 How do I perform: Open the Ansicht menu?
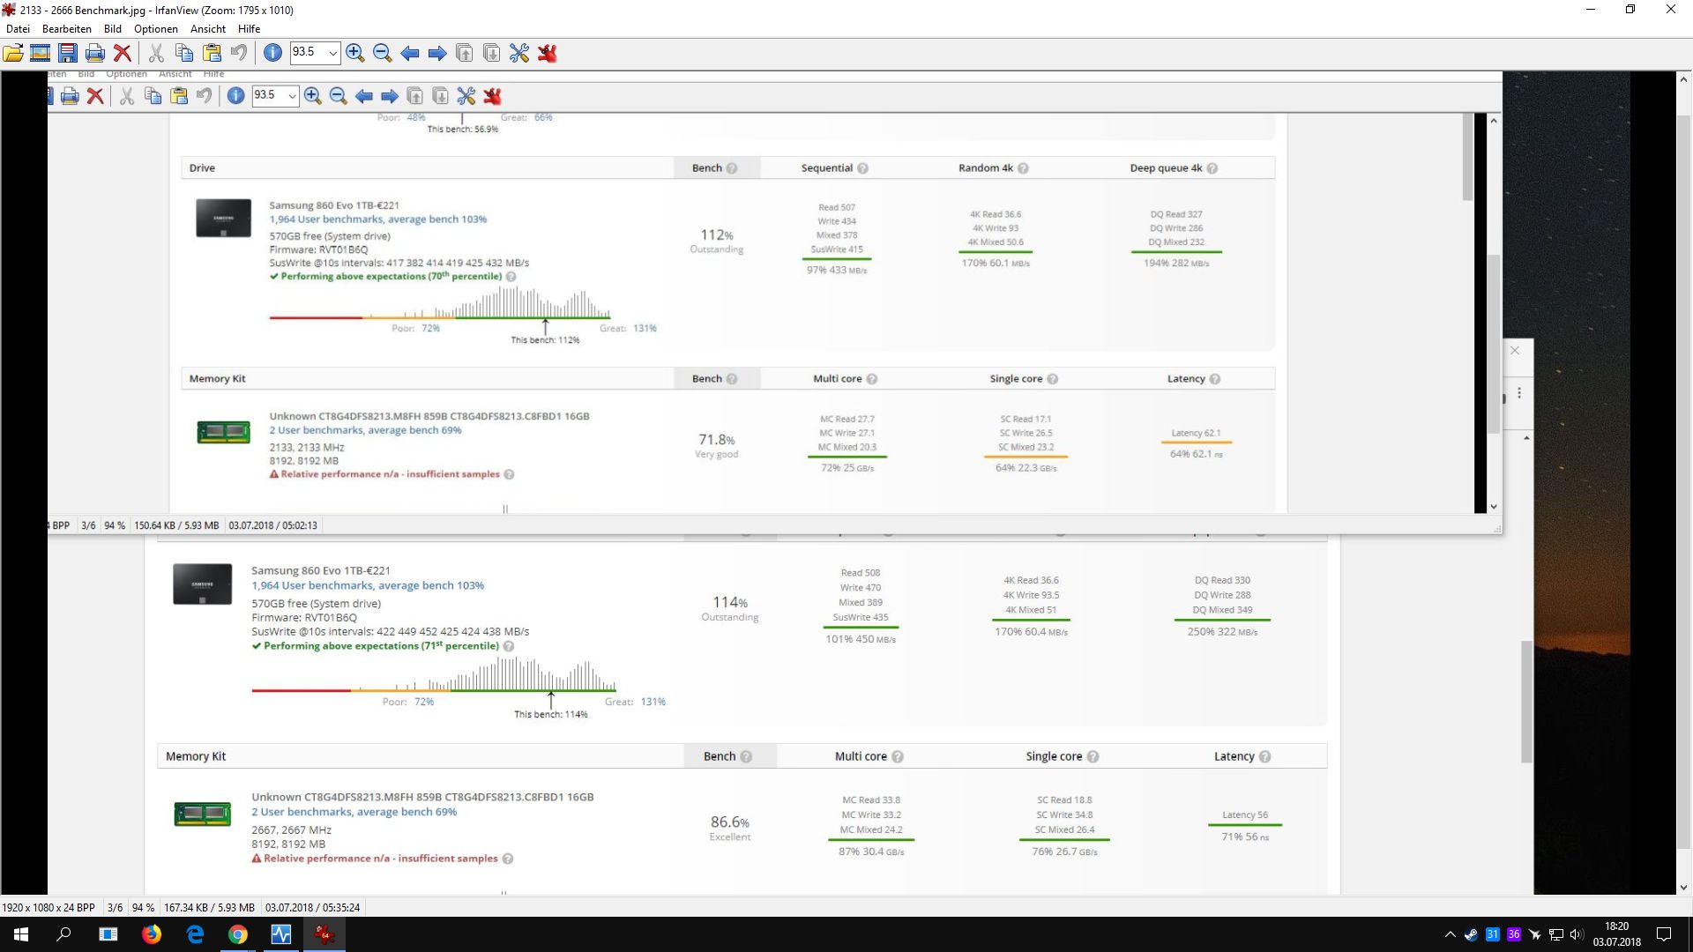point(208,28)
